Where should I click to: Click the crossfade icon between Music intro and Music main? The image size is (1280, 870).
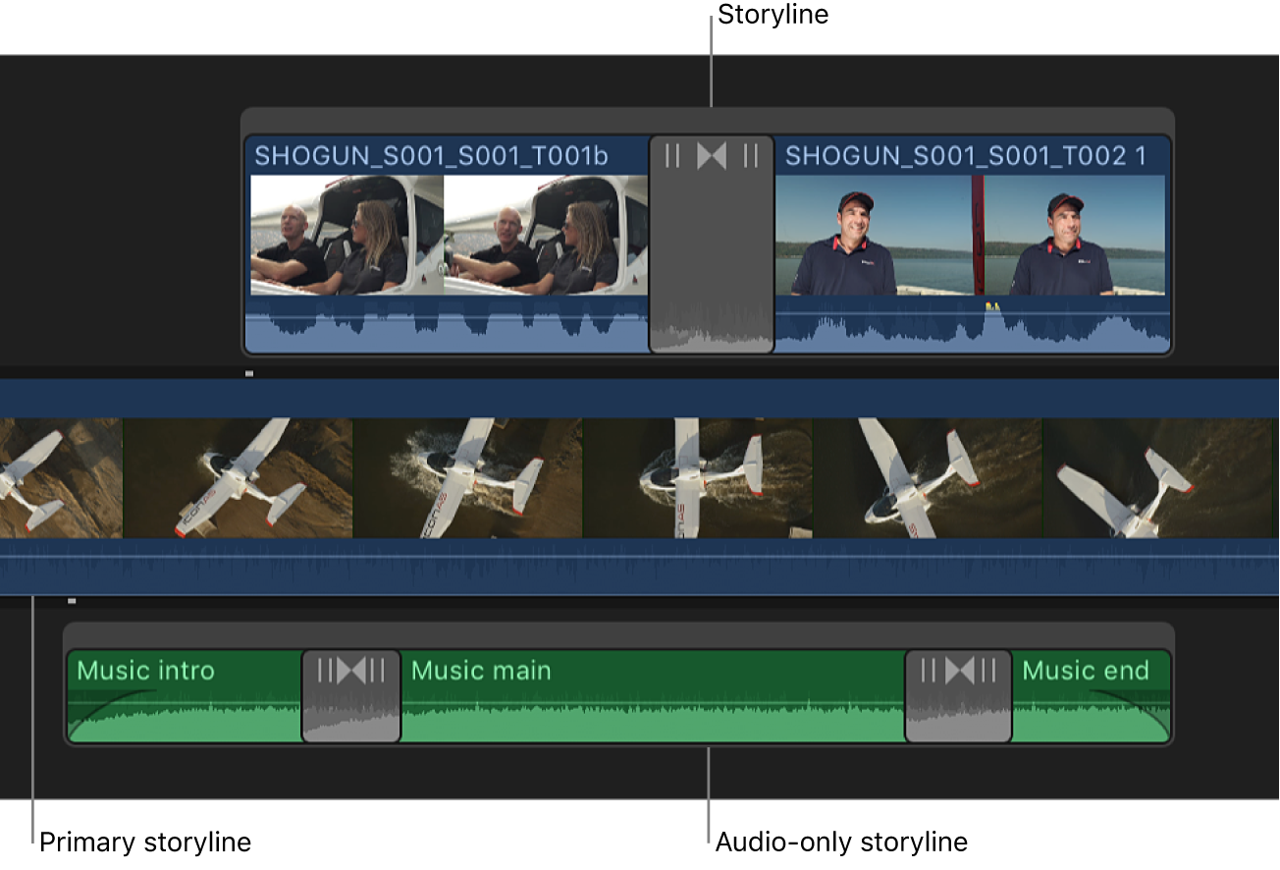350,671
